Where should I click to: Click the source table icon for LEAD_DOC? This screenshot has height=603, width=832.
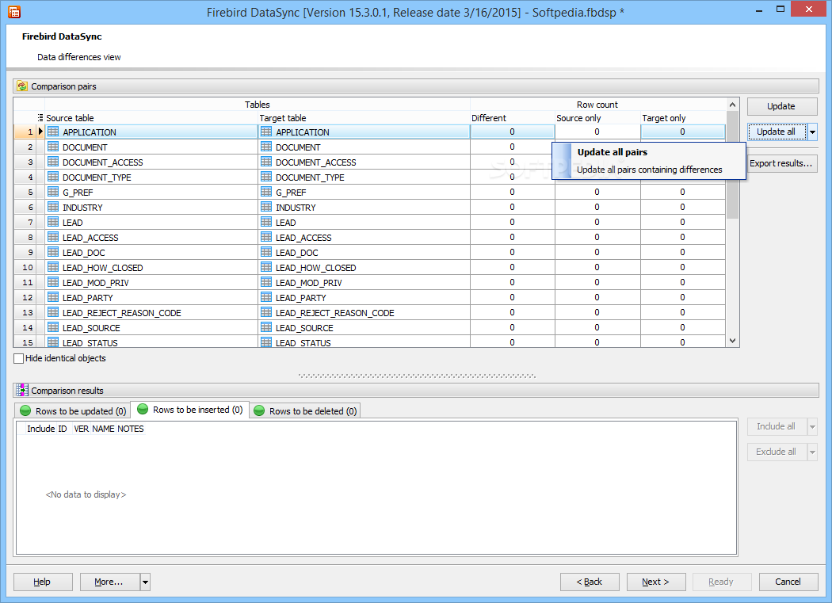[x=53, y=252]
